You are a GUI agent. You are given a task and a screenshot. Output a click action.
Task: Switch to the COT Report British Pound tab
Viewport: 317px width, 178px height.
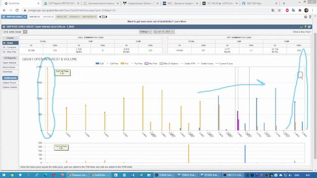pyautogui.click(x=61, y=3)
